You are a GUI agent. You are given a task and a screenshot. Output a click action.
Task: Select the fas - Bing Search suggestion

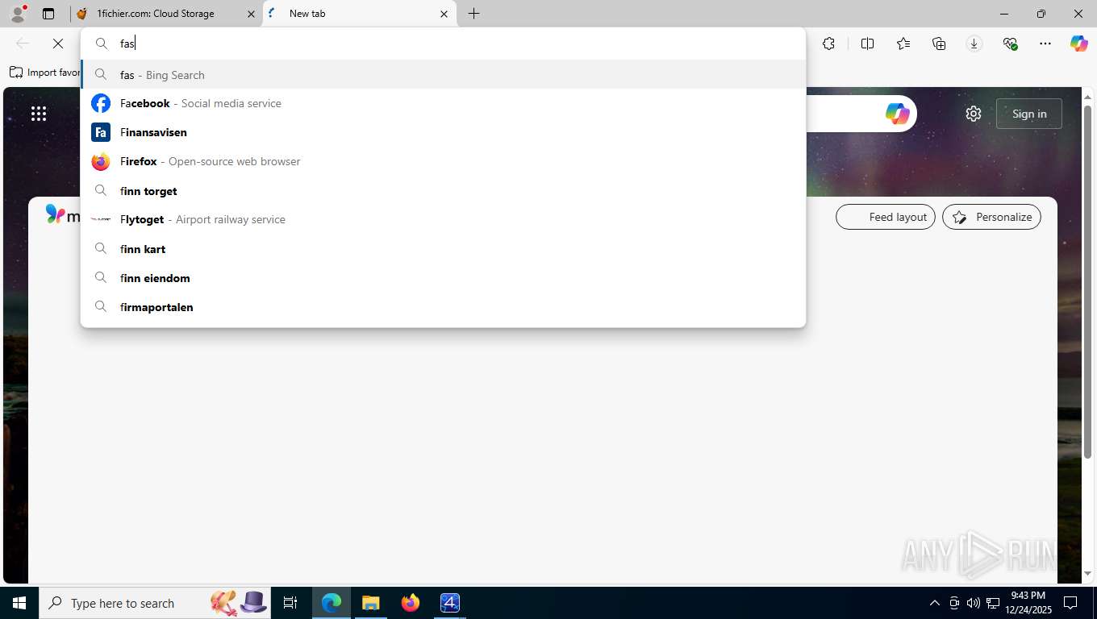tap(444, 75)
